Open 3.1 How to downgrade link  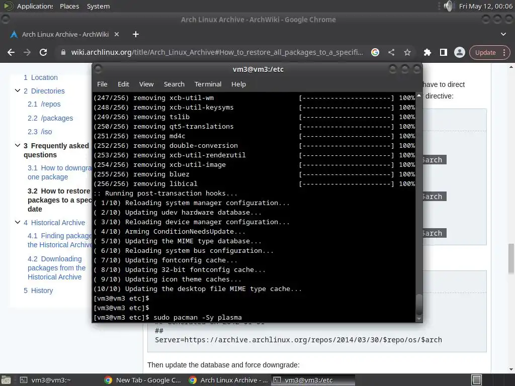pyautogui.click(x=59, y=172)
